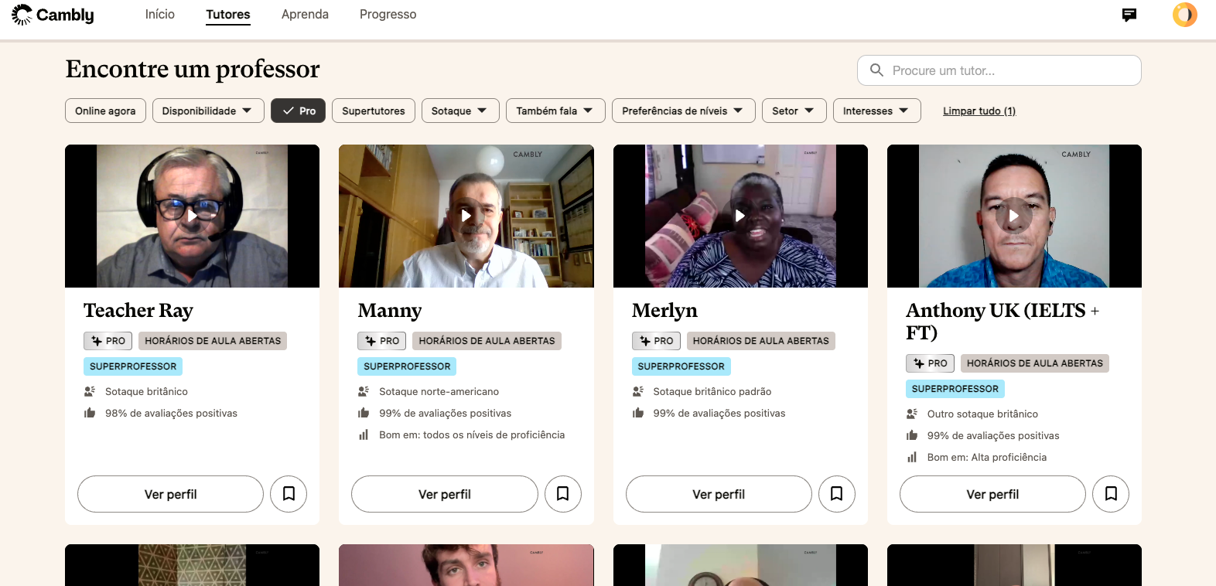Open the Também fala dropdown

555,111
